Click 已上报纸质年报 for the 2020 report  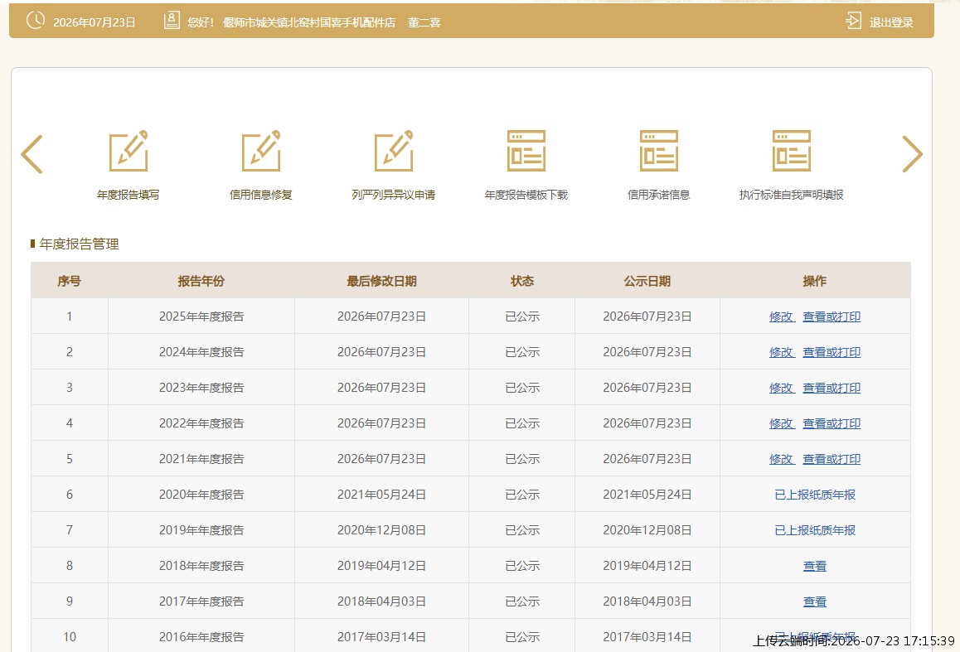tap(815, 495)
